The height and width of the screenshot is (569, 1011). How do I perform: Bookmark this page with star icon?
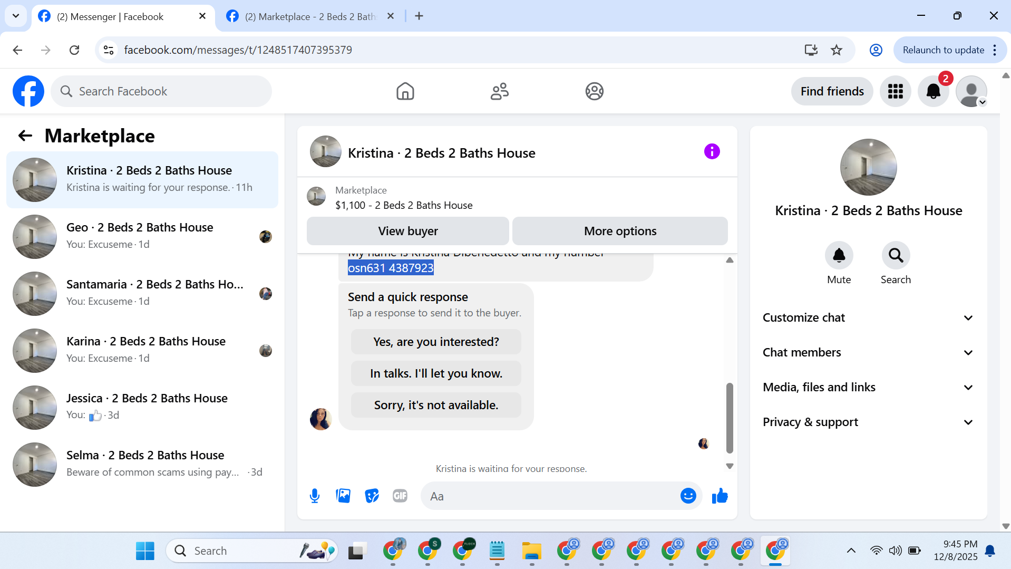[x=837, y=50]
